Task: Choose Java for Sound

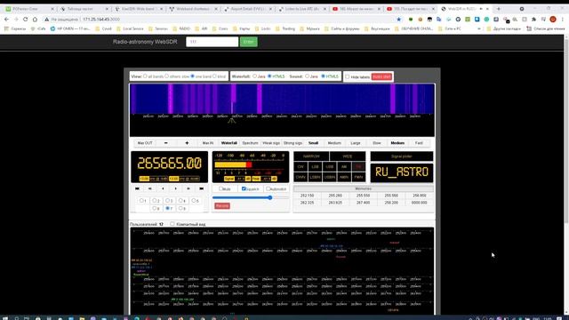Action: tap(307, 76)
